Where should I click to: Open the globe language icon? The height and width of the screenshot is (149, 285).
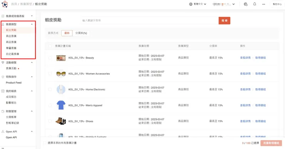pos(191,4)
